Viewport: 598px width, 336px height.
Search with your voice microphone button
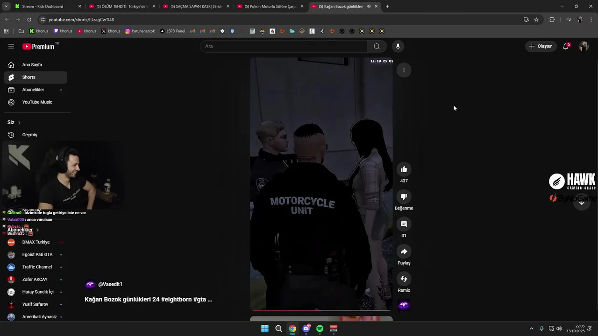click(x=398, y=46)
